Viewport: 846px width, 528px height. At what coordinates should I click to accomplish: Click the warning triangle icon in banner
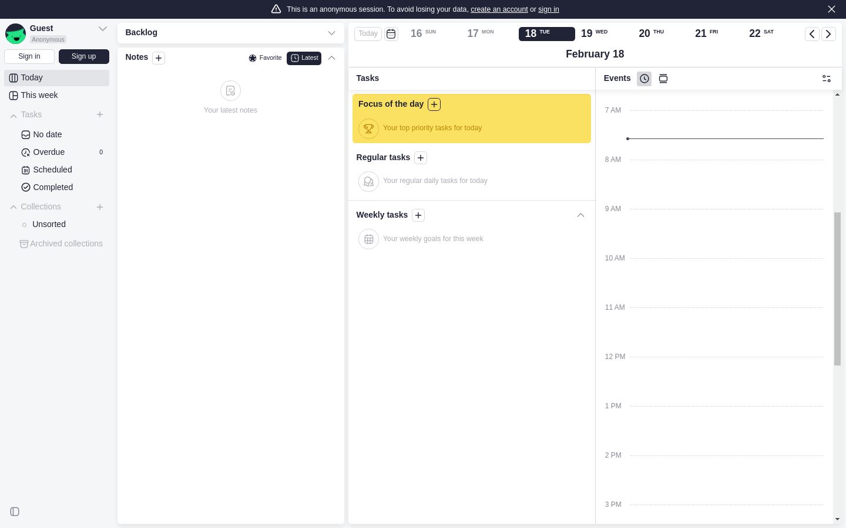(276, 9)
